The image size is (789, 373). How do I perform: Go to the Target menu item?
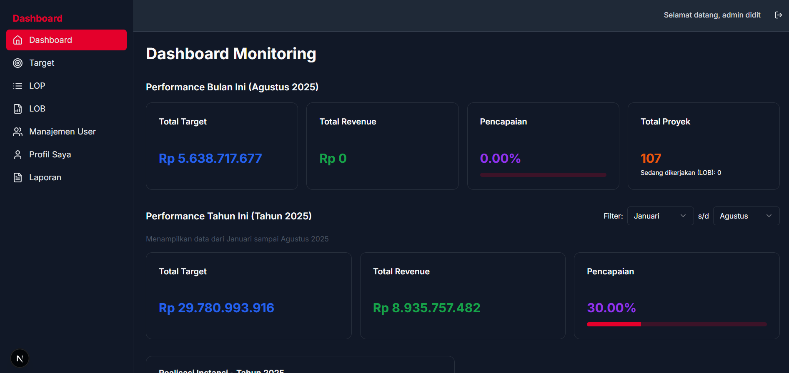pyautogui.click(x=42, y=63)
